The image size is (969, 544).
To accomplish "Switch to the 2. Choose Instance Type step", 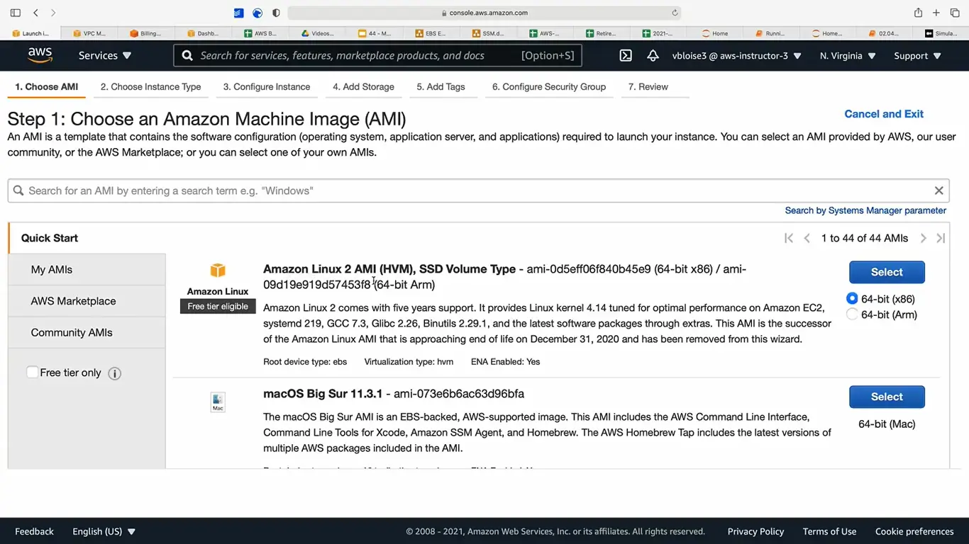I will (150, 86).
